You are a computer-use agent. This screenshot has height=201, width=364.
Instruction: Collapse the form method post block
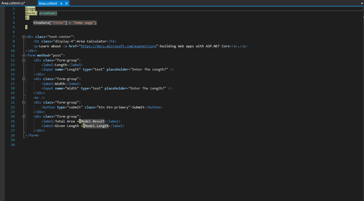[24, 55]
